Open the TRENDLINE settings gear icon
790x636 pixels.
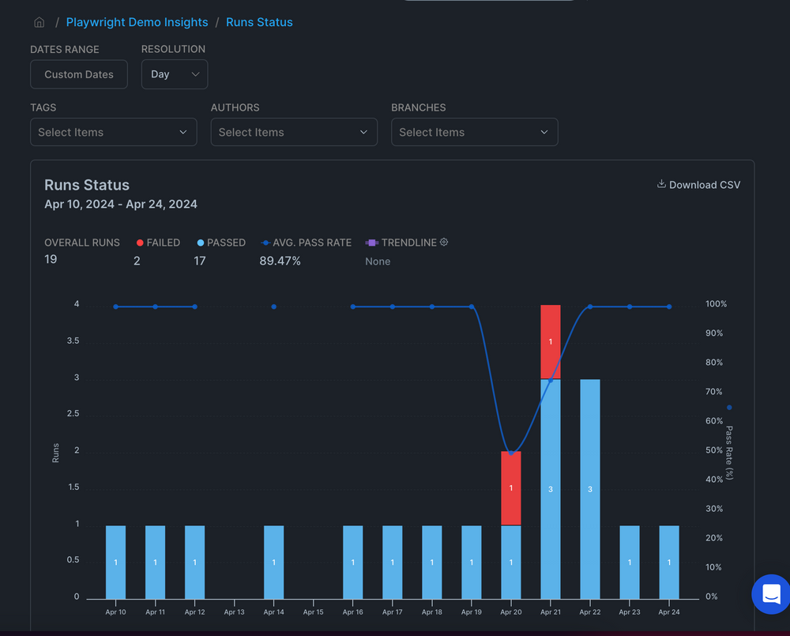(x=444, y=243)
